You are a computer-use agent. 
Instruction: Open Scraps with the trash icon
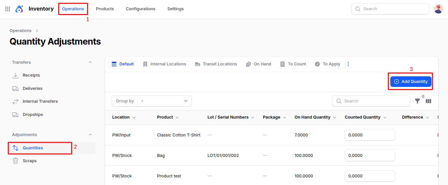[x=29, y=161]
